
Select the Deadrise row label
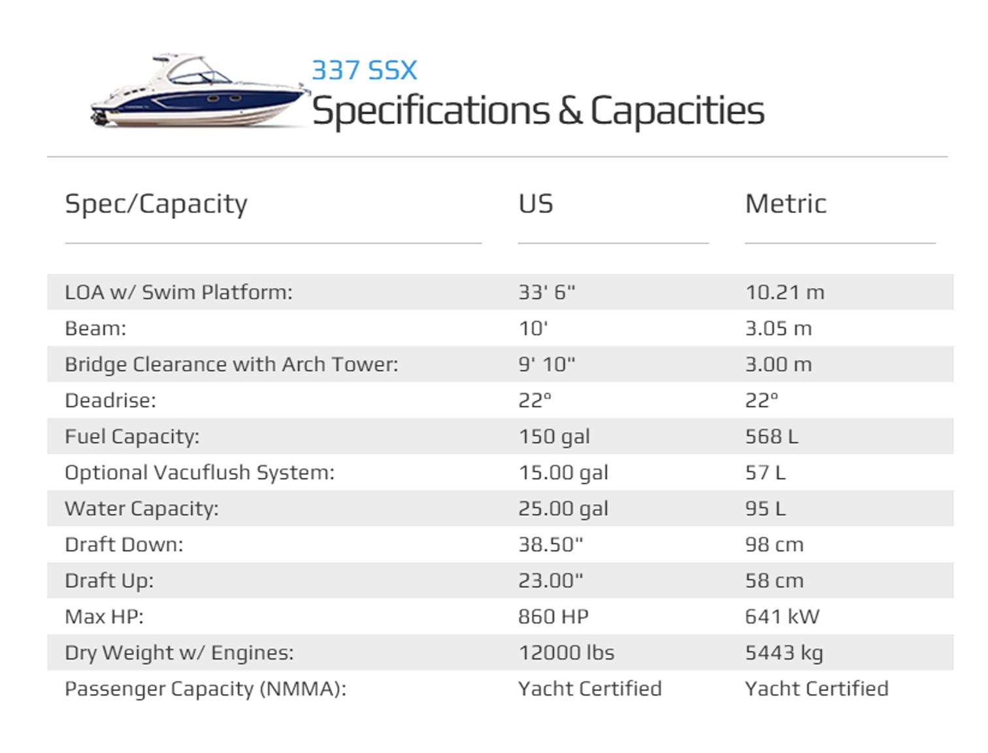110,400
